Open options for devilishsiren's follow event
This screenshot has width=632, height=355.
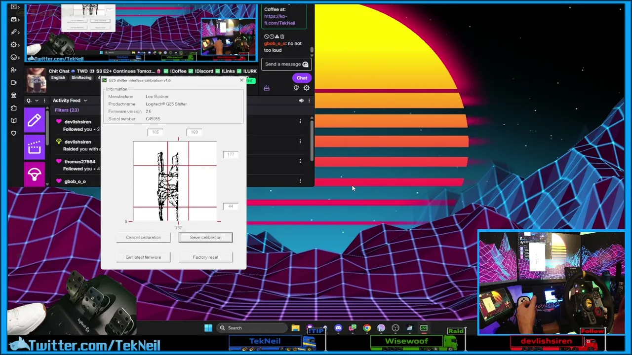pos(300,121)
